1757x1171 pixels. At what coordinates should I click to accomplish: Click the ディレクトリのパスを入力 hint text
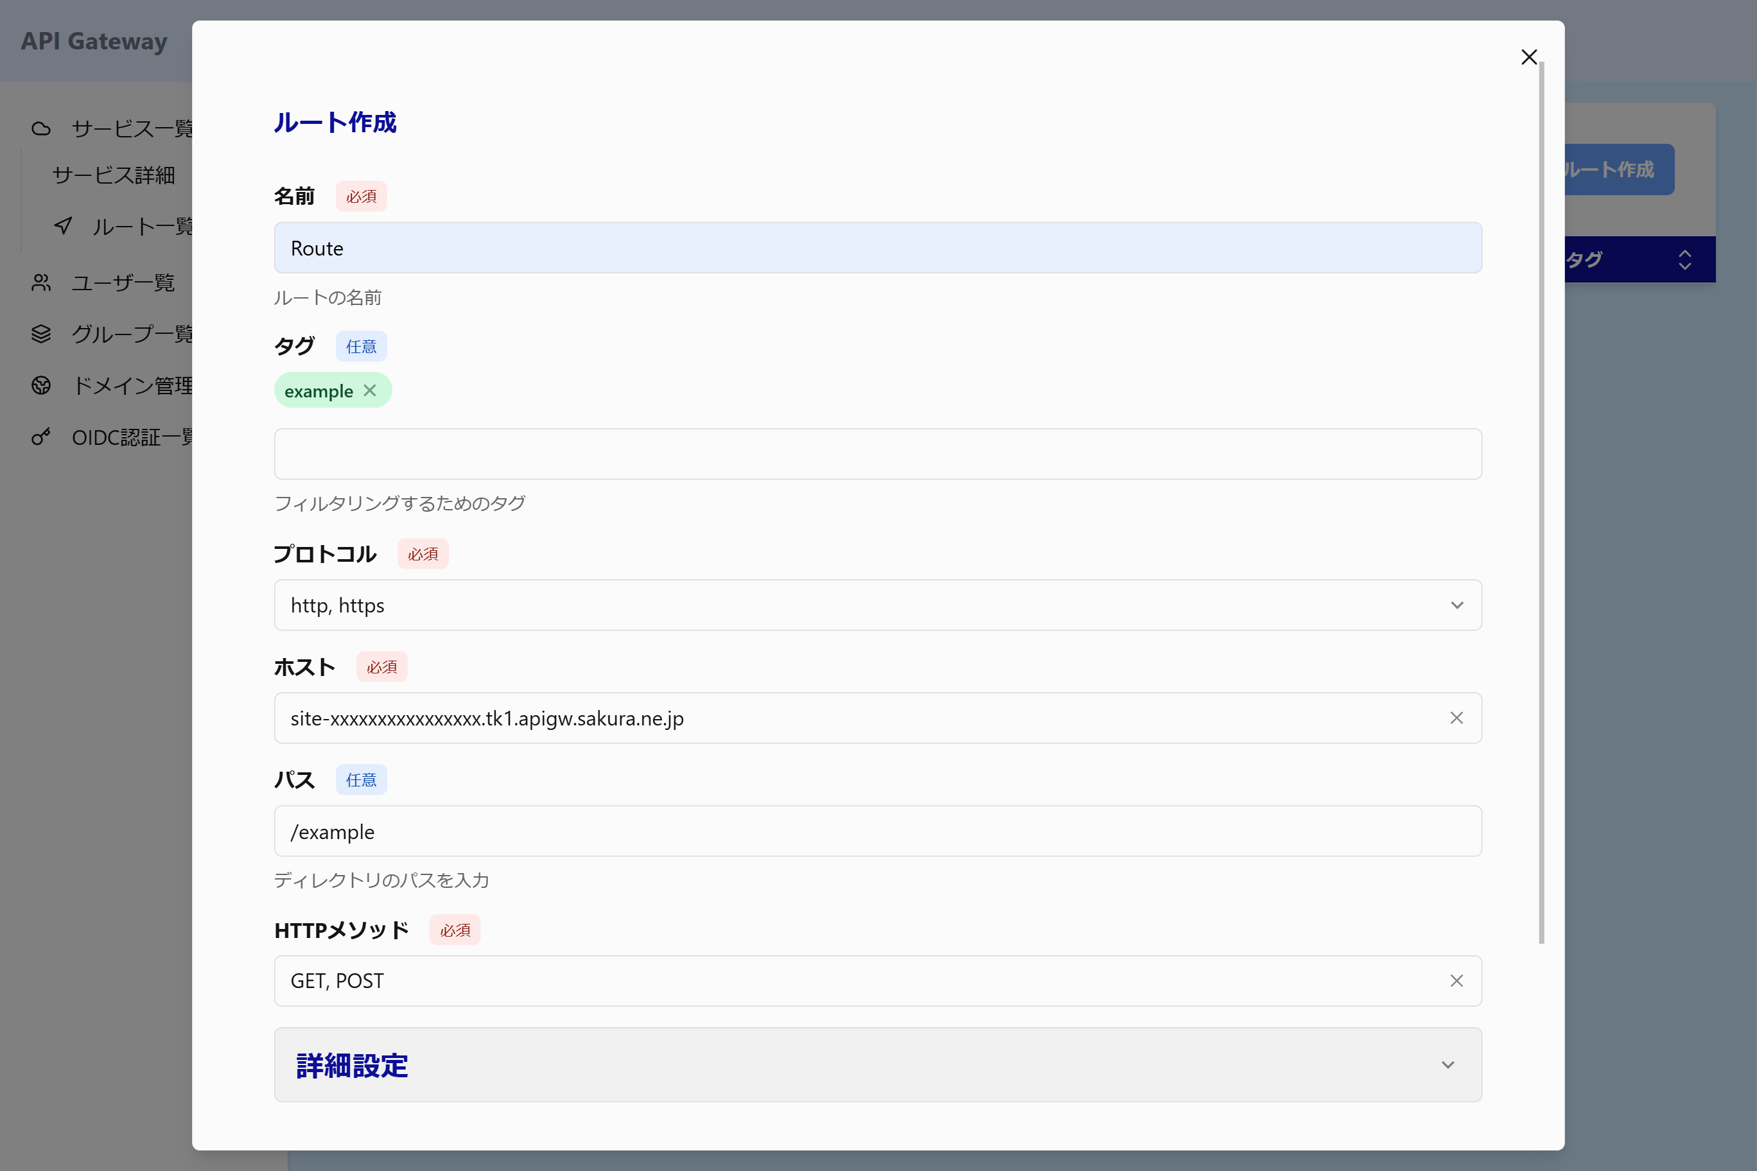point(381,880)
